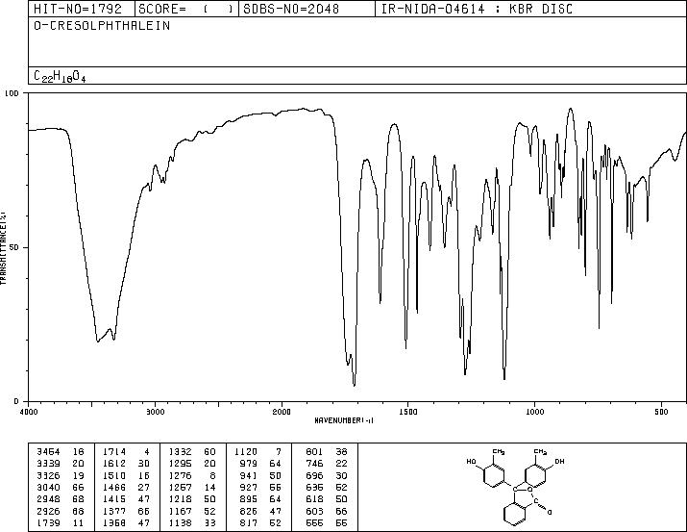Click the WAVENUMBER x-axis label
Screen dimensions: 687x532
(344, 420)
